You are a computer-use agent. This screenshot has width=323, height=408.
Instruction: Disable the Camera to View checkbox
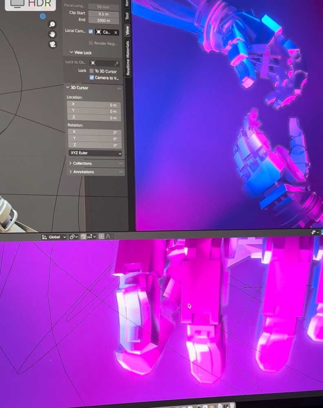point(92,77)
